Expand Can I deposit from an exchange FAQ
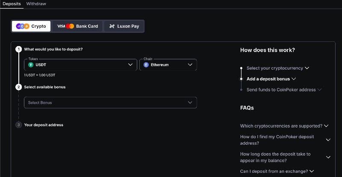The height and width of the screenshot is (177, 342). pyautogui.click(x=277, y=171)
